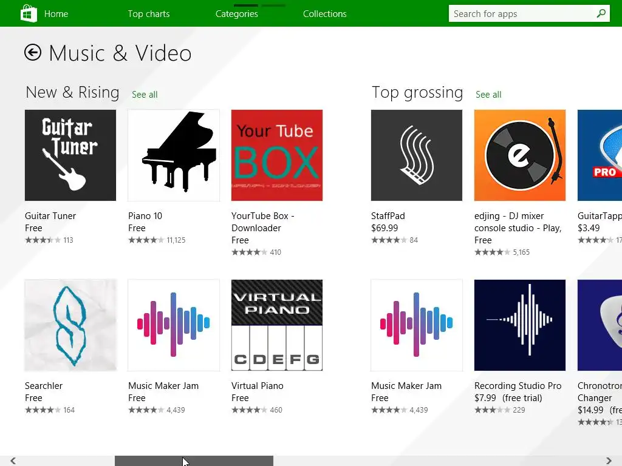Open the Collections menu
Viewport: 622px width, 466px height.
click(325, 14)
